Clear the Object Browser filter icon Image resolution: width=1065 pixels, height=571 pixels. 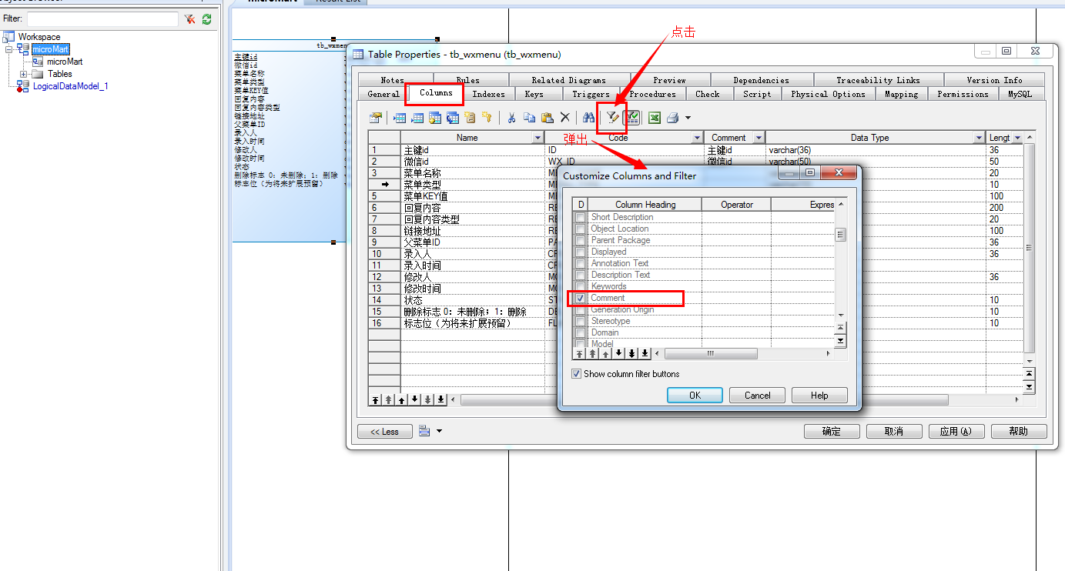pos(189,18)
